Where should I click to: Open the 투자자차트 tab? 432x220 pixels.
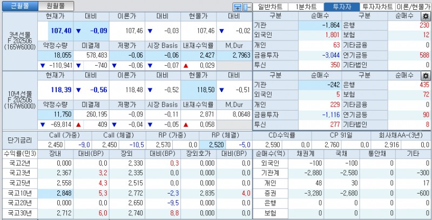tap(377, 7)
